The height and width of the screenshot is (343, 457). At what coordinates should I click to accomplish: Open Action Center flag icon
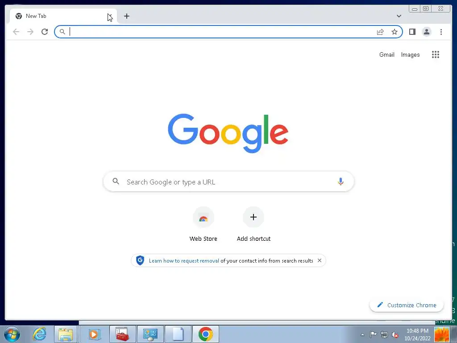click(x=373, y=335)
